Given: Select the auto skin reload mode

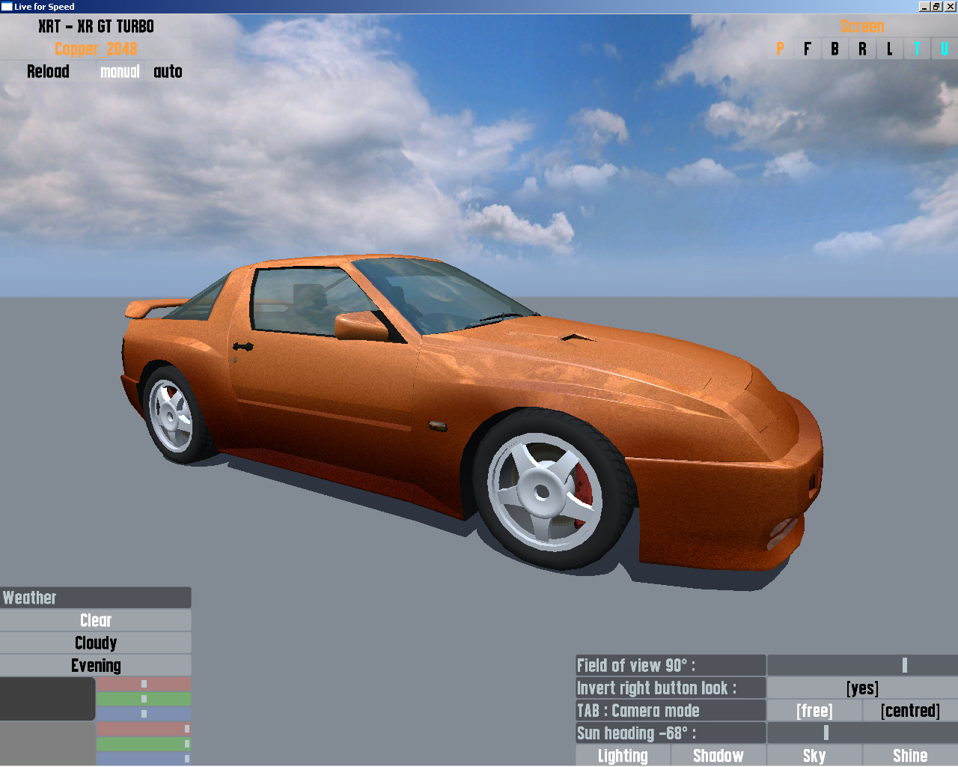Looking at the screenshot, I should tap(168, 71).
